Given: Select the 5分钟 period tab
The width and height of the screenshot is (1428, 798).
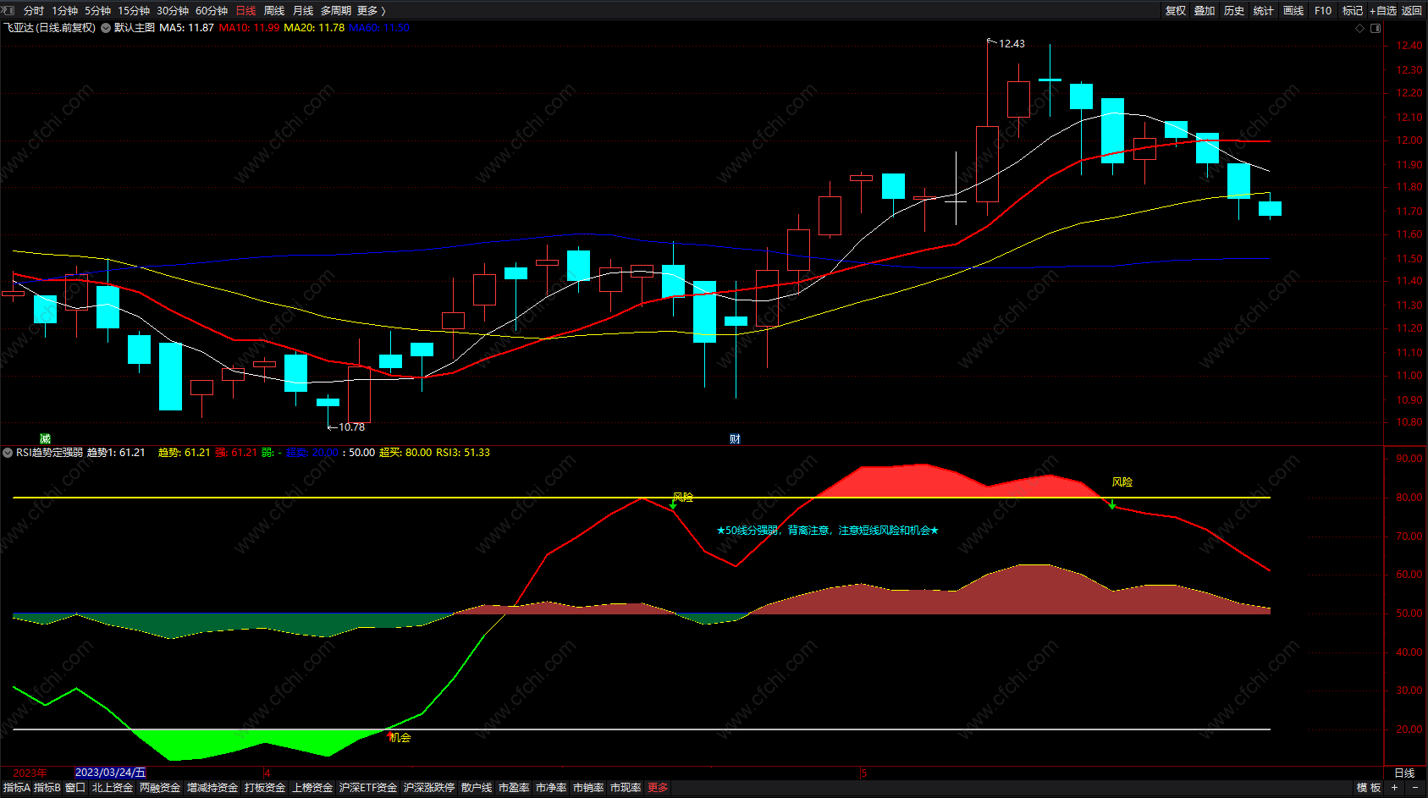Looking at the screenshot, I should coord(97,11).
